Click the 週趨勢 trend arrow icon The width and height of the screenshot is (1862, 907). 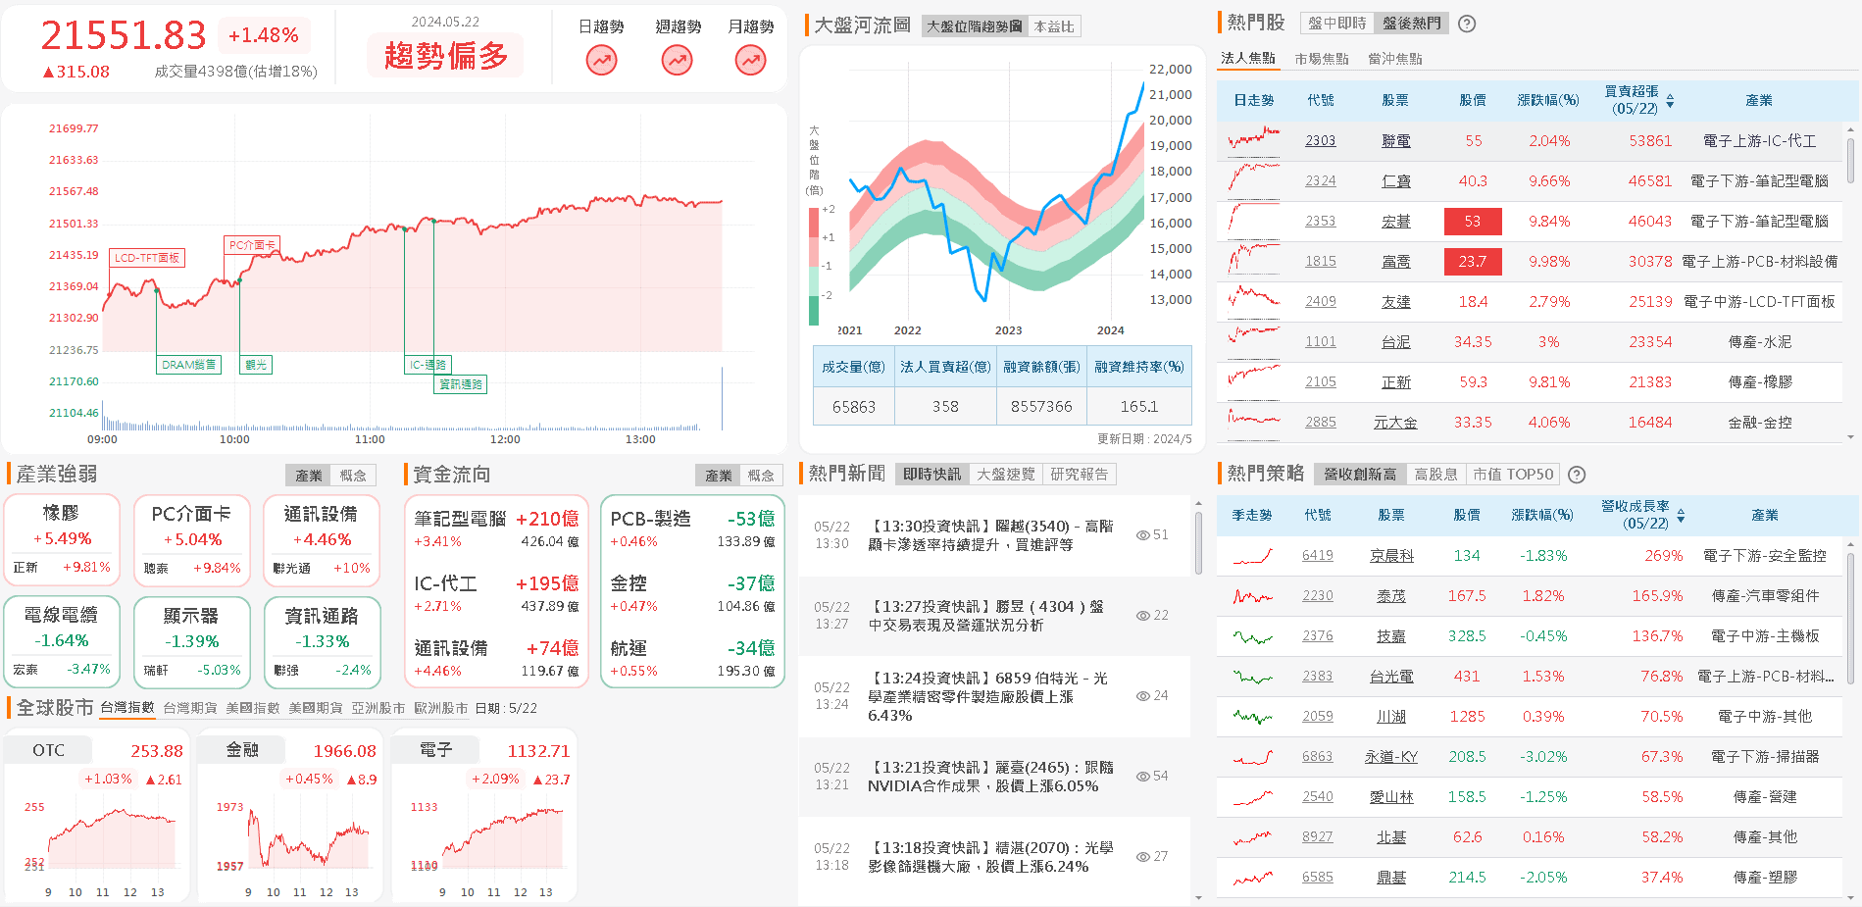tap(677, 61)
